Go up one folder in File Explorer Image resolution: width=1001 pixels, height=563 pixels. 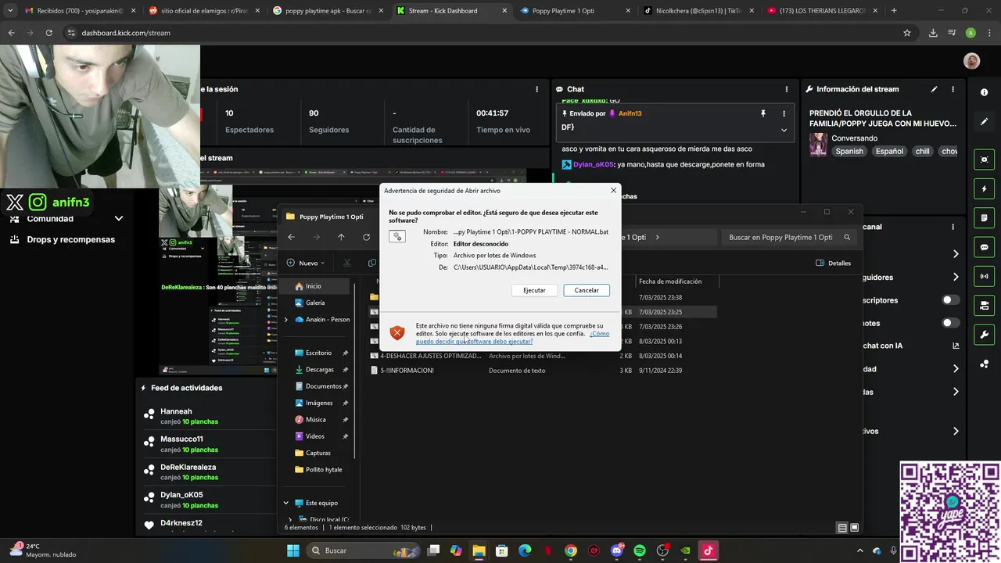pos(341,237)
